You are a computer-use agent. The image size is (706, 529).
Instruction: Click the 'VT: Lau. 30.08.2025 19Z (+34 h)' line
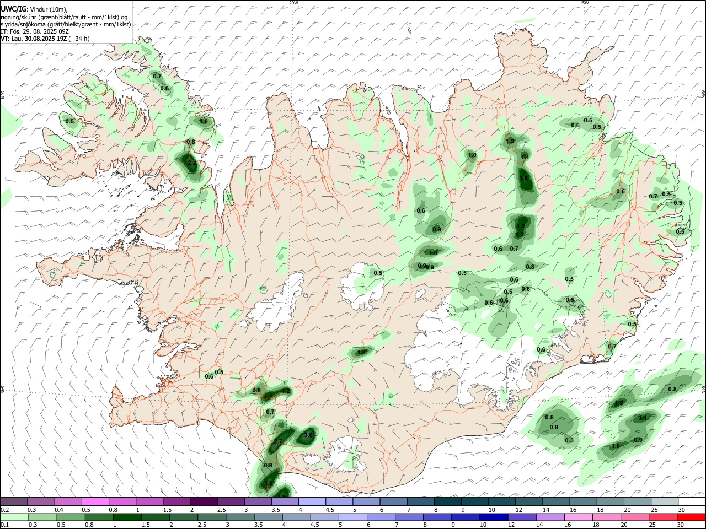point(45,39)
